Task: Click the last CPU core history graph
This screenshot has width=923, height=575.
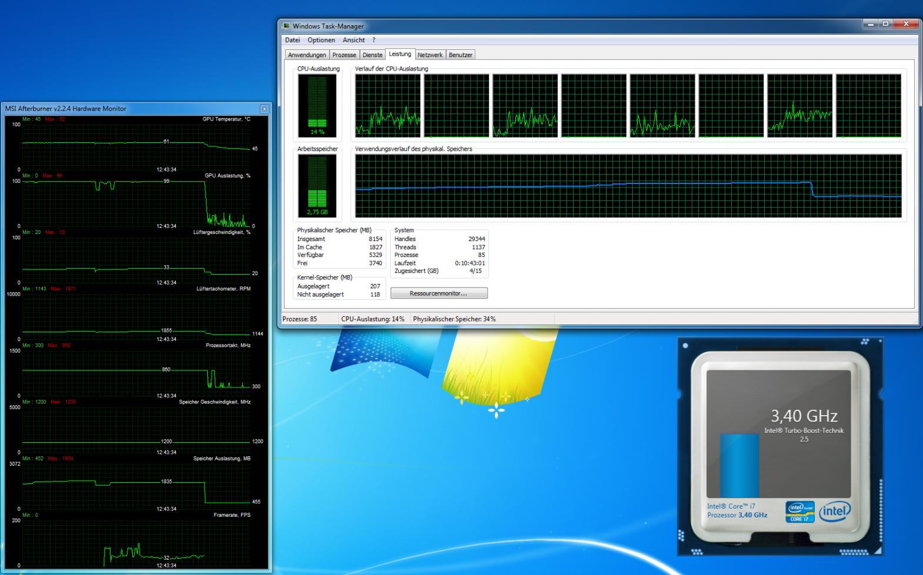Action: point(868,106)
